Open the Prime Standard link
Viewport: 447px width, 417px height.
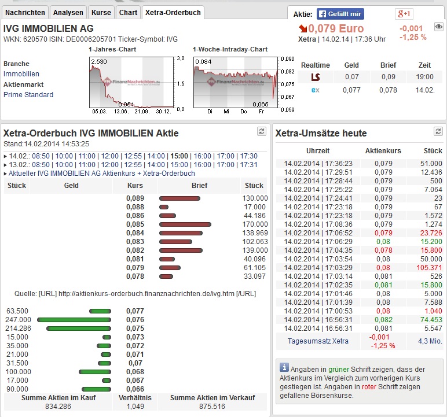click(x=28, y=95)
